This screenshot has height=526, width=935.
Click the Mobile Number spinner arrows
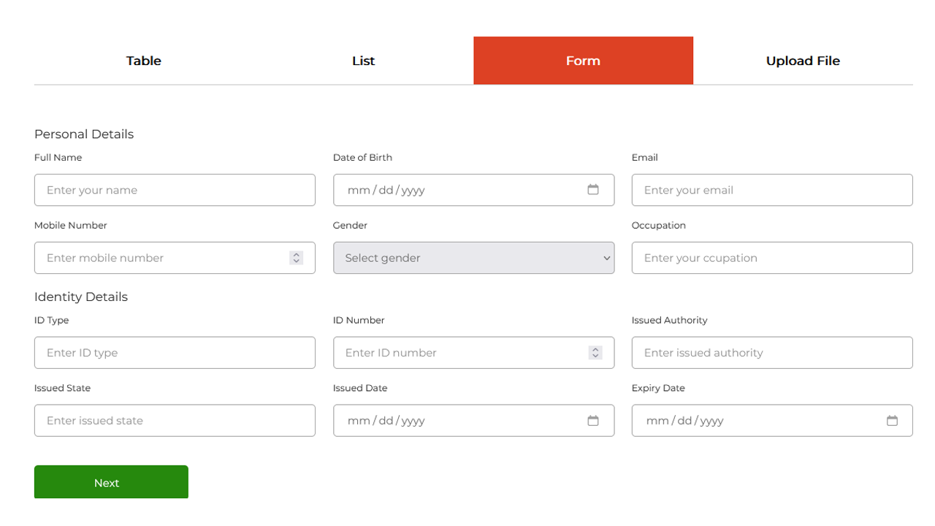(296, 258)
